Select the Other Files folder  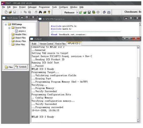pos(20,45)
